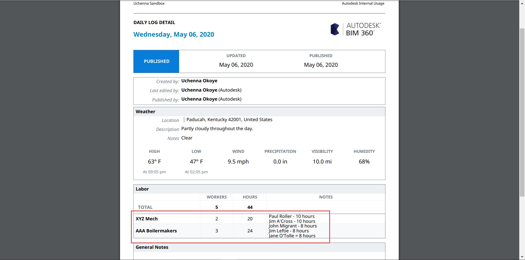Click the Autodesk Internal Usage label

363,3
